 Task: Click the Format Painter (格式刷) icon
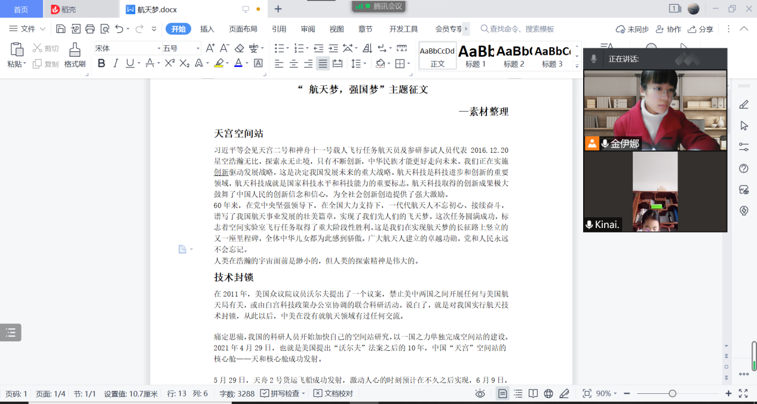[x=75, y=55]
